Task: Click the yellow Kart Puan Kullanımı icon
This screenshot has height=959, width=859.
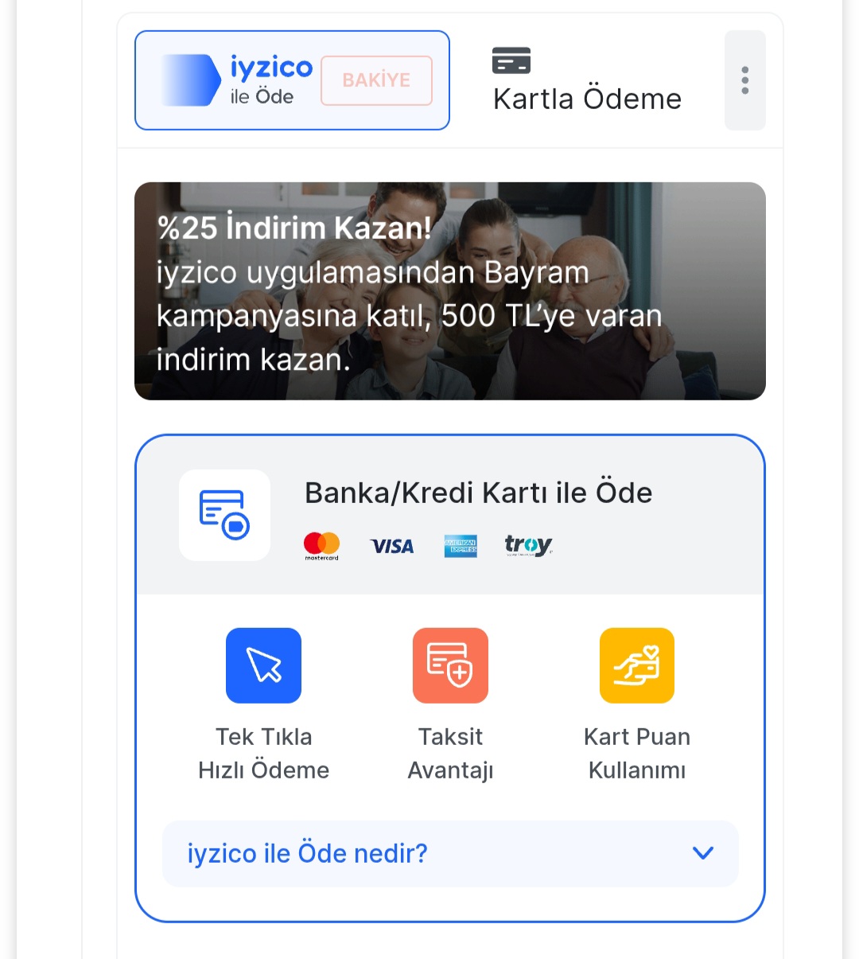Action: pyautogui.click(x=636, y=665)
